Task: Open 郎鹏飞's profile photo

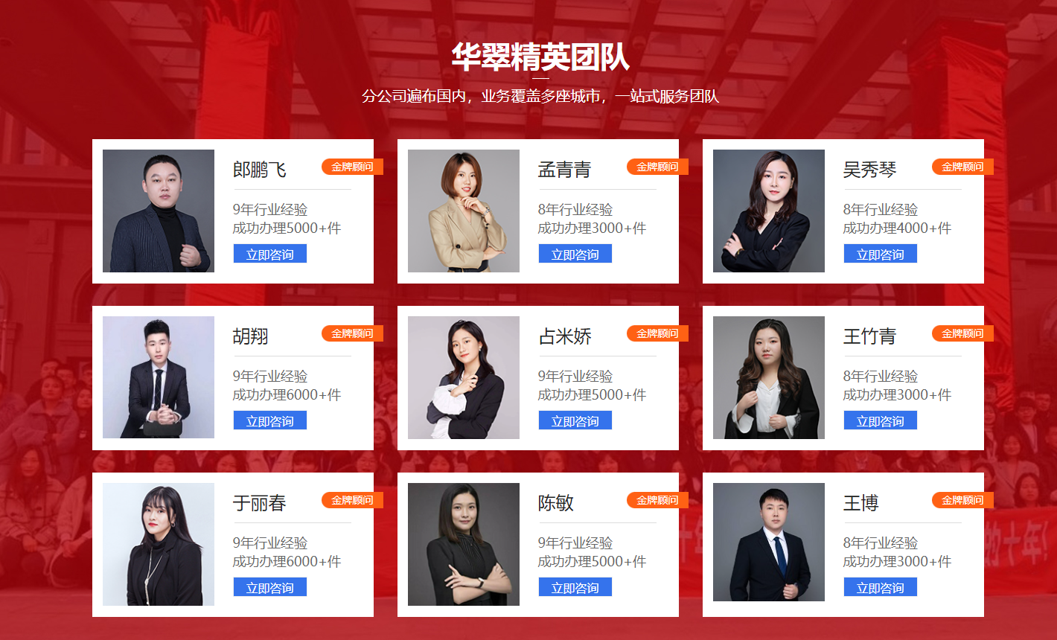Action: [159, 211]
